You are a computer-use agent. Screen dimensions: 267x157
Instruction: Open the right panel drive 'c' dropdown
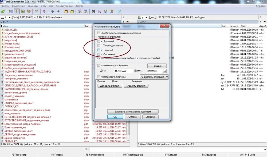pyautogui.click(x=146, y=18)
